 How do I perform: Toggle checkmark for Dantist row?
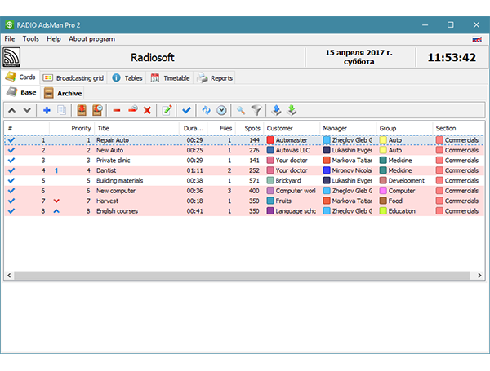pos(11,170)
